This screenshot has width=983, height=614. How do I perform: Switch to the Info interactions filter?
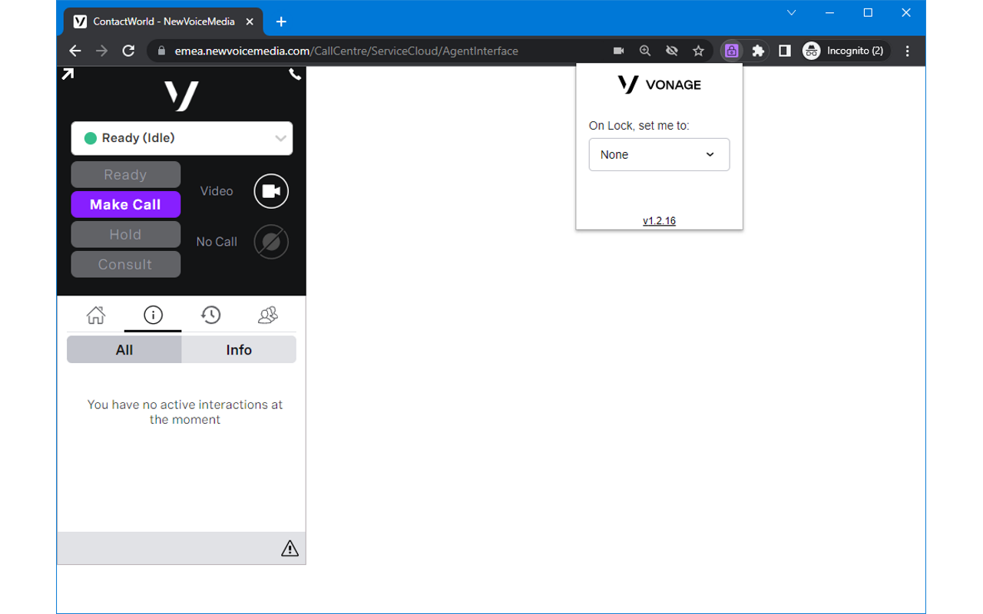click(x=239, y=350)
